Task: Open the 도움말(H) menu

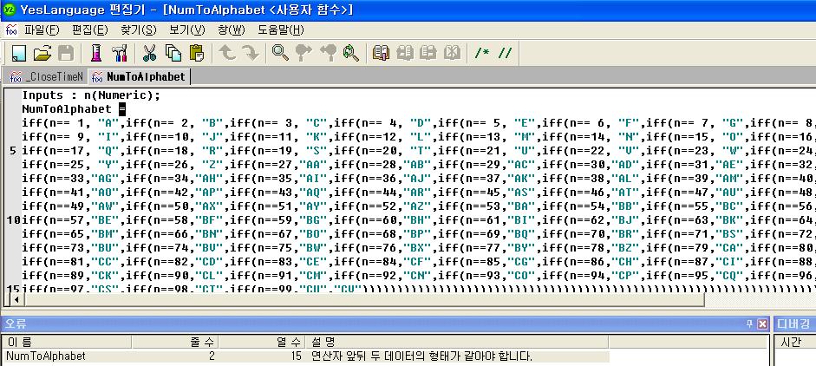Action: (280, 29)
